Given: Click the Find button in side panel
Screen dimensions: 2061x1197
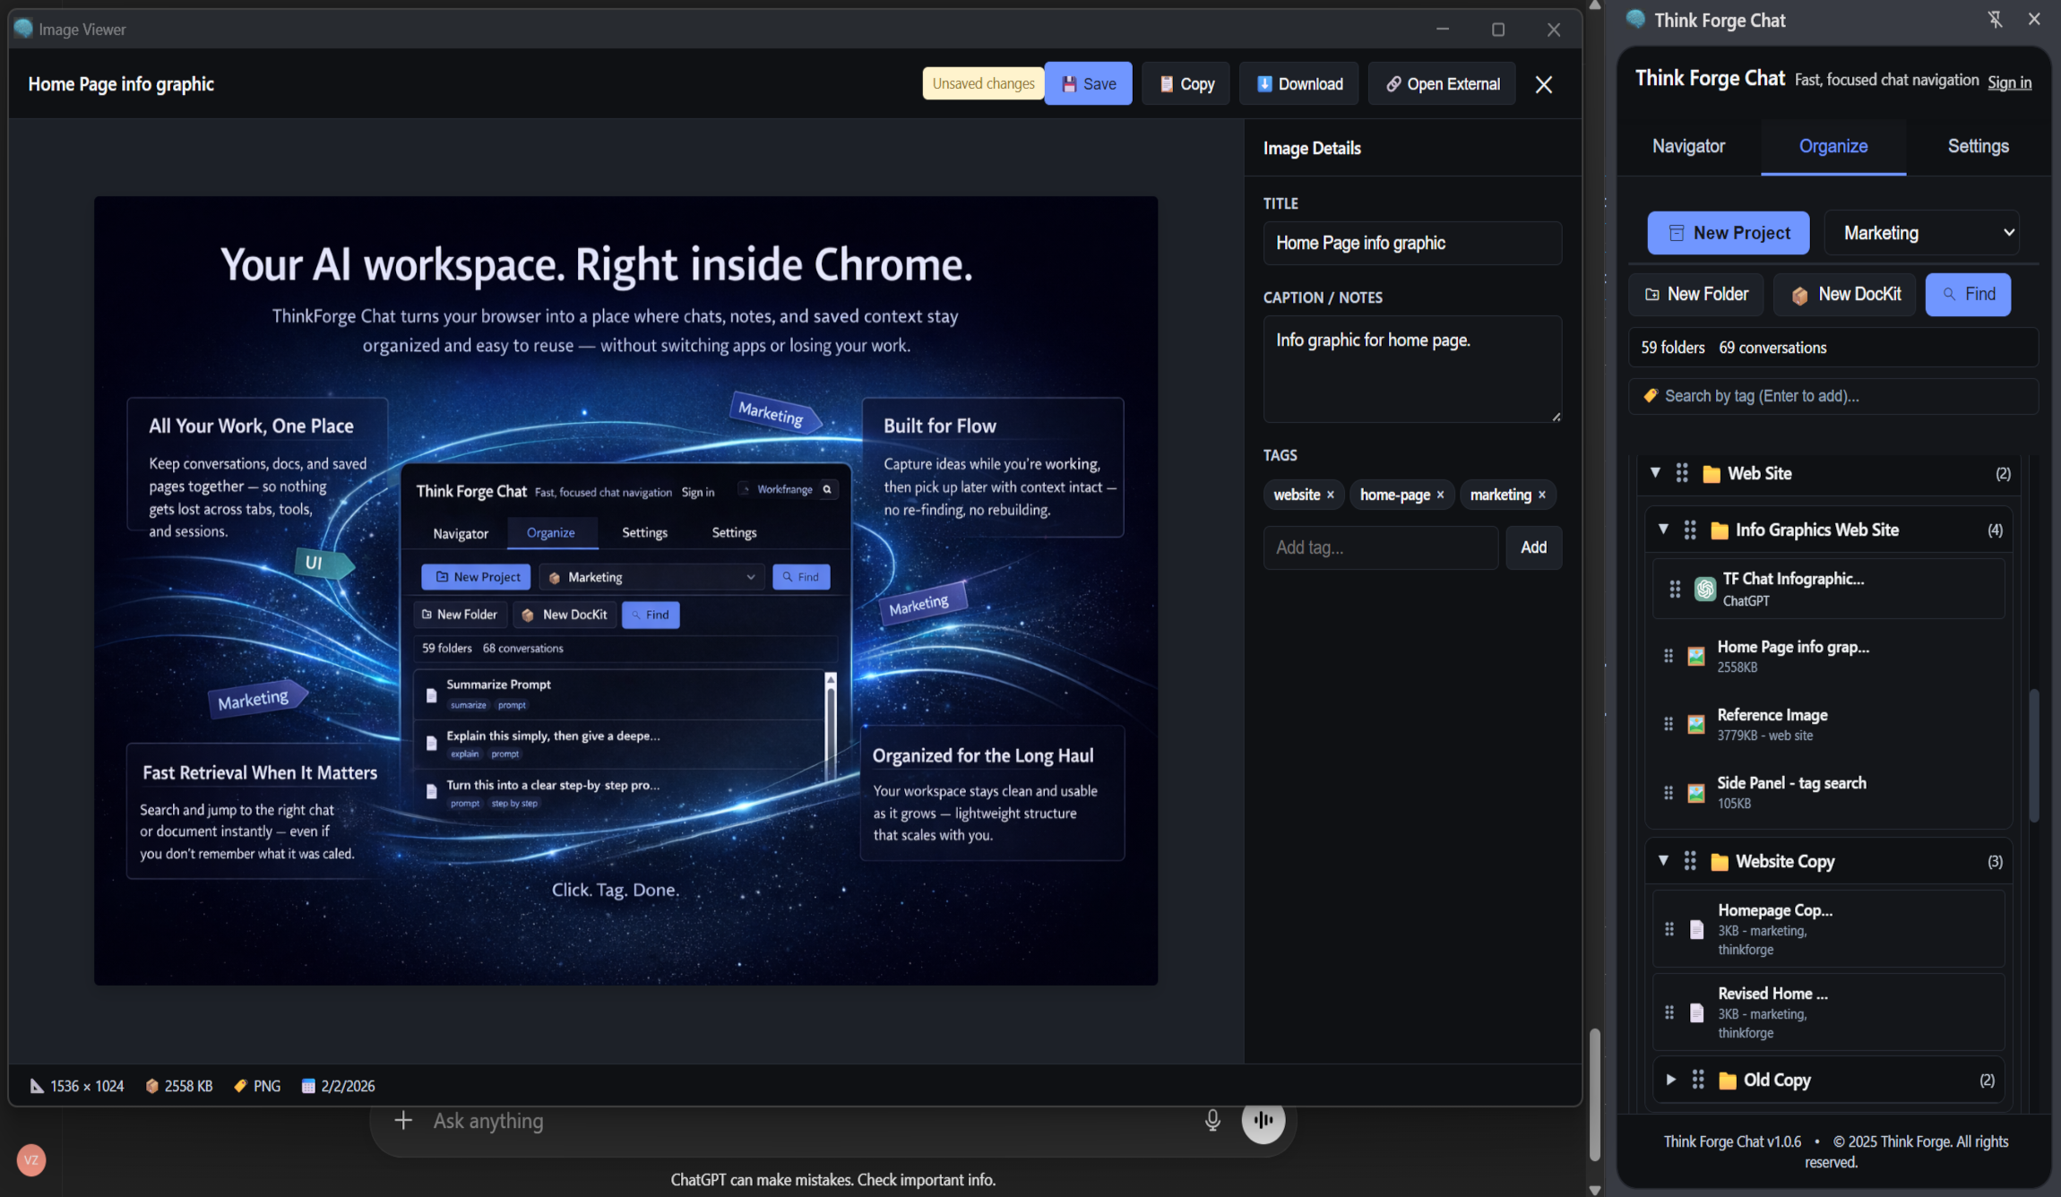Looking at the screenshot, I should [x=1968, y=294].
